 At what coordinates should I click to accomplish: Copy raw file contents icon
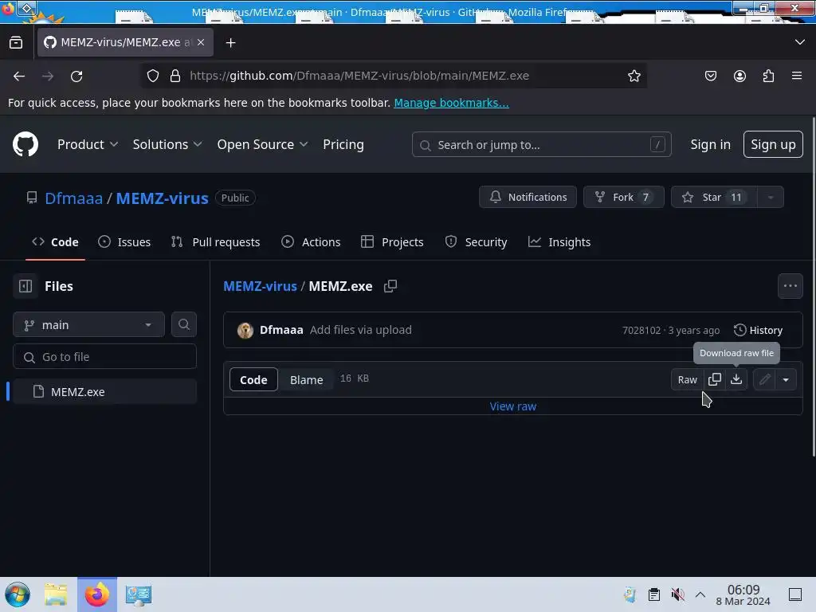click(x=715, y=379)
